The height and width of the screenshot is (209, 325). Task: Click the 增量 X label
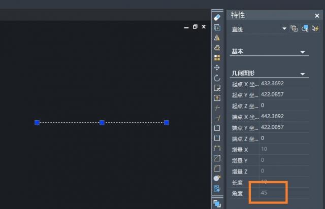[x=240, y=150]
